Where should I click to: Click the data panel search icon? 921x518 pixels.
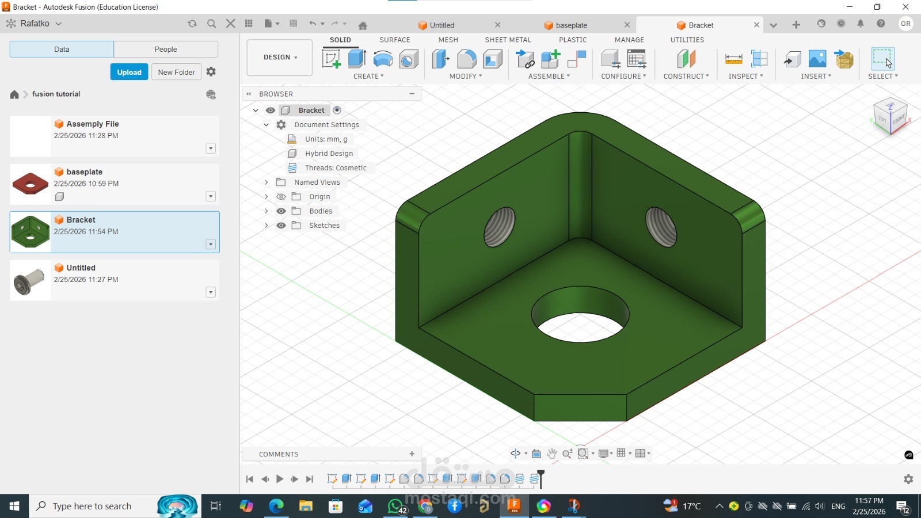tap(211, 24)
